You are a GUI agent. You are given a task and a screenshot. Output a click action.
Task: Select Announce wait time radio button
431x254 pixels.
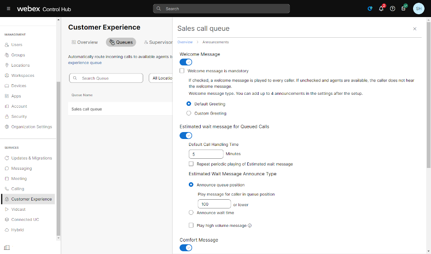point(191,213)
